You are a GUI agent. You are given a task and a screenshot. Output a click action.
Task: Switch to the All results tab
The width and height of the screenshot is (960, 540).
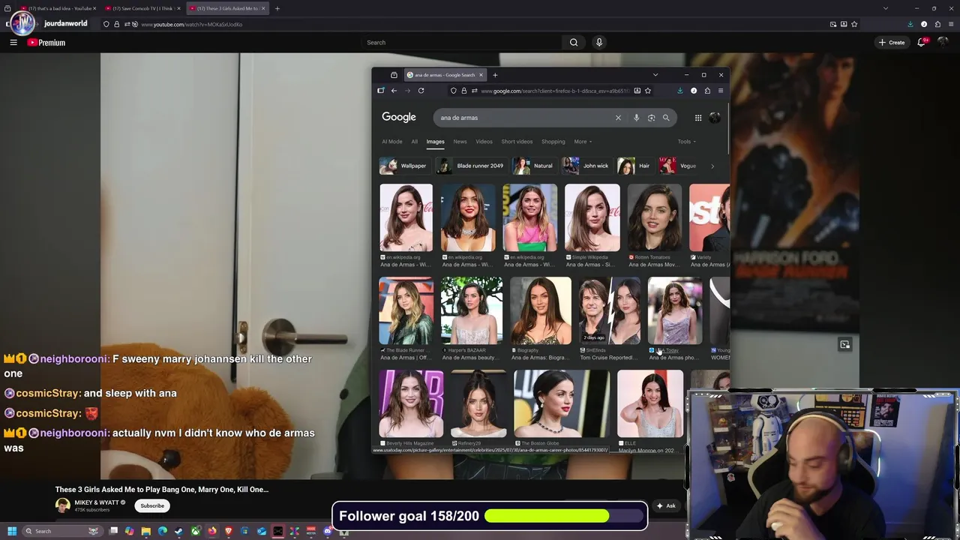[x=414, y=142]
